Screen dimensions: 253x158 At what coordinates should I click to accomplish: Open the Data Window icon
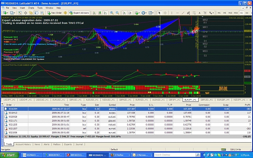point(26,13)
